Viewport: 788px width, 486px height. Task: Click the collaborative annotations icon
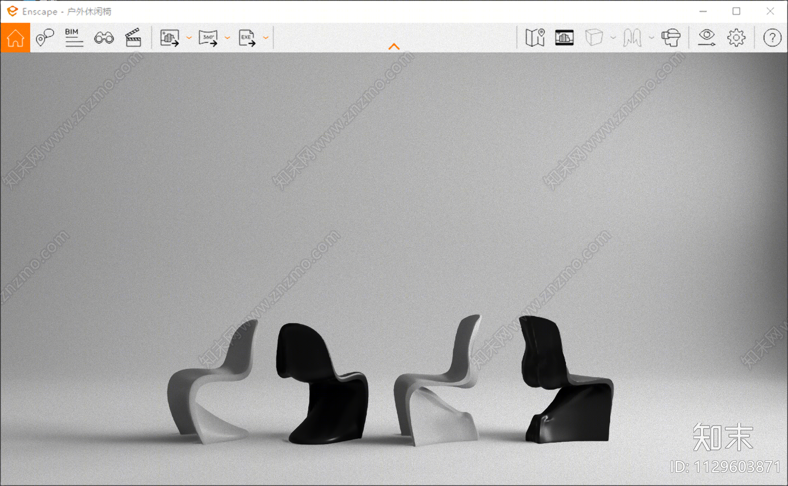[x=632, y=37]
